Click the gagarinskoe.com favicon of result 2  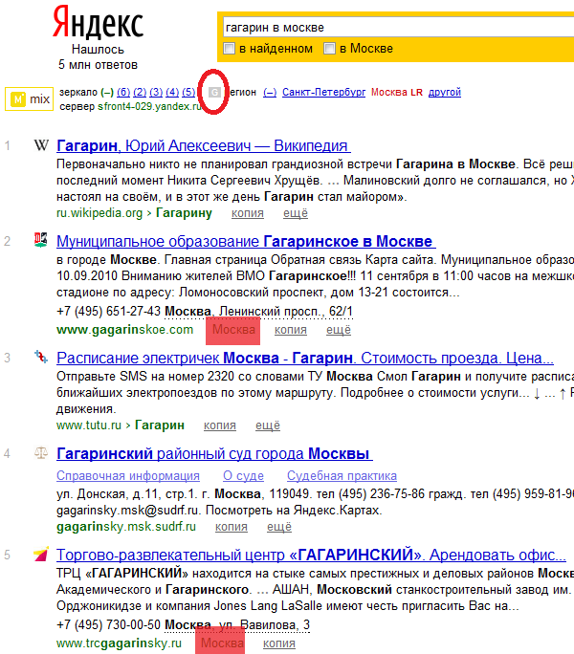click(x=41, y=240)
